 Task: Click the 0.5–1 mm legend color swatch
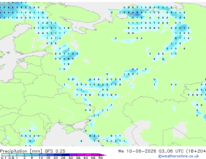coord(13,155)
